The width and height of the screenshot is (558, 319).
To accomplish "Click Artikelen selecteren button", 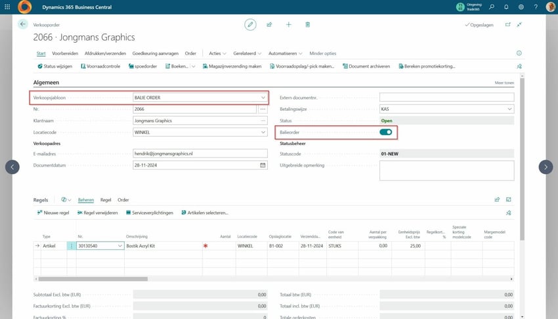I will tap(205, 213).
